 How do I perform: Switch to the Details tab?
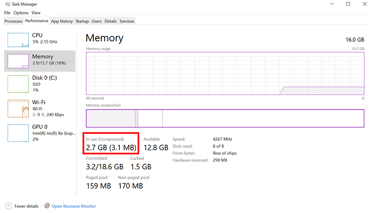point(110,21)
